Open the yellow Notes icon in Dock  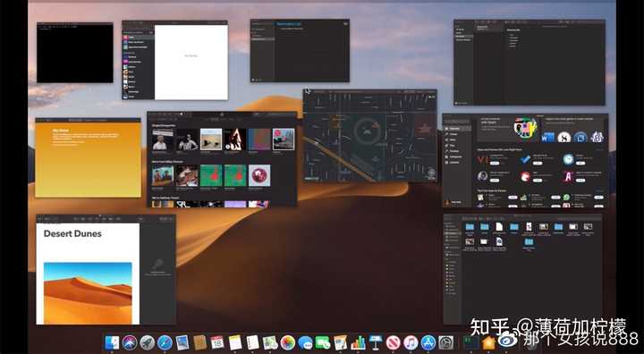click(235, 342)
